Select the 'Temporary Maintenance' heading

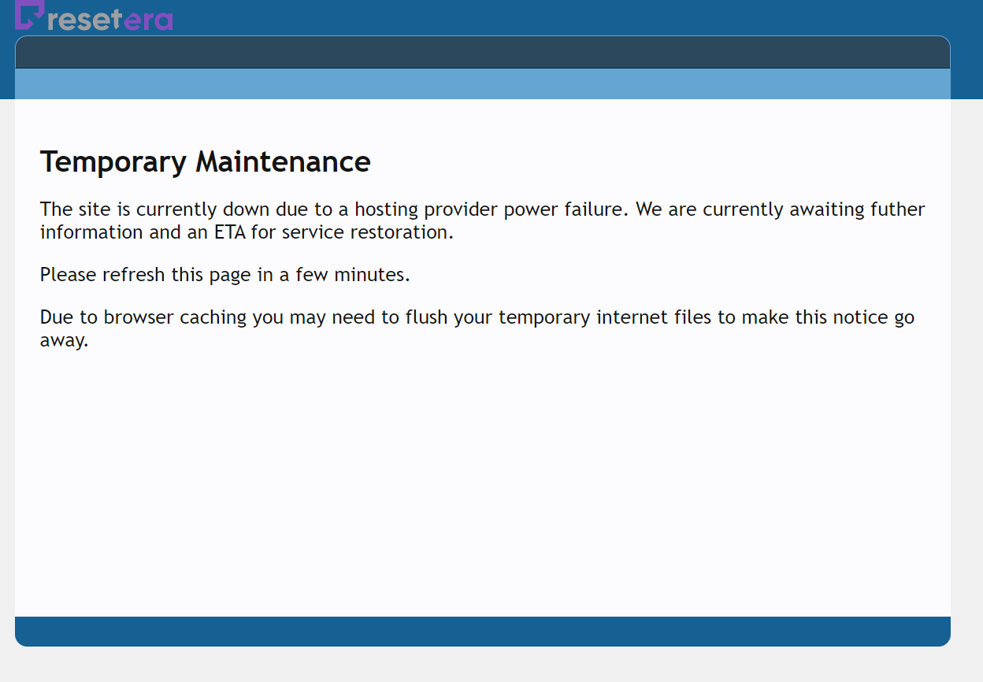tap(206, 162)
